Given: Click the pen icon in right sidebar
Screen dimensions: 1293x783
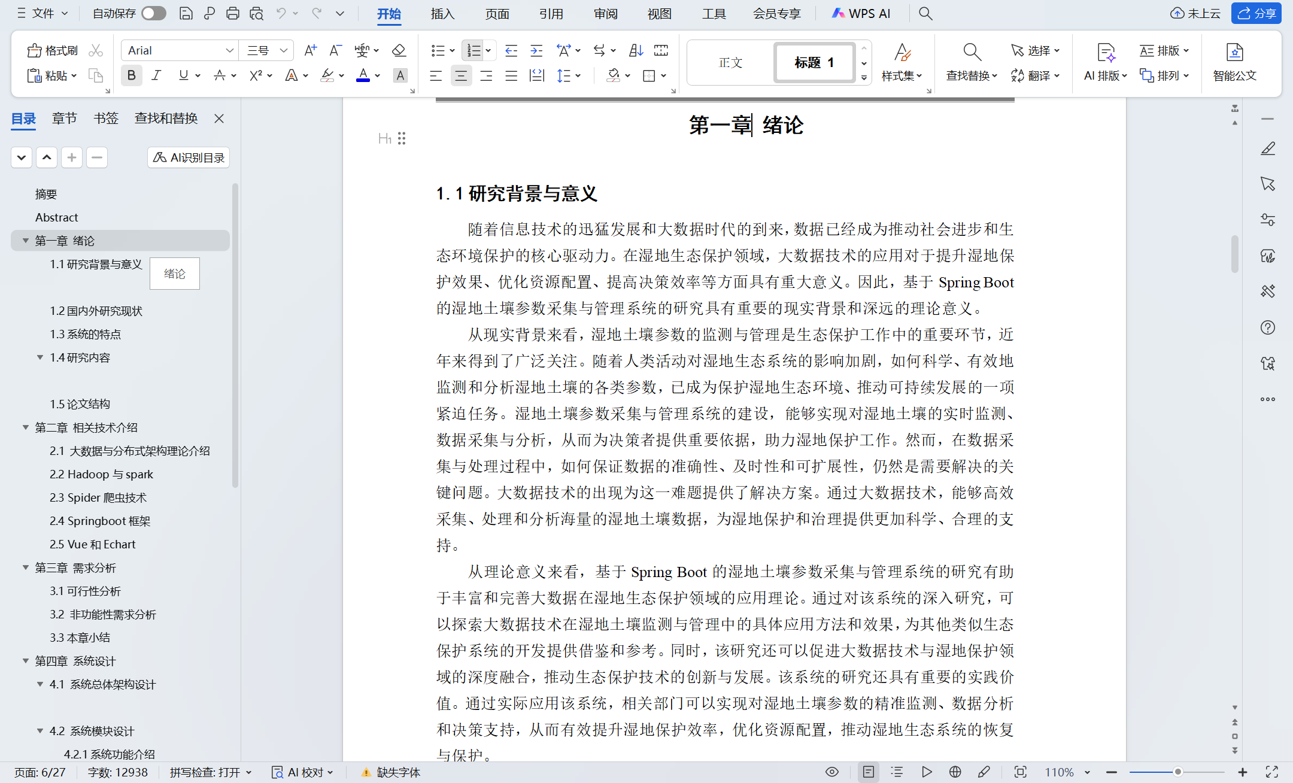Looking at the screenshot, I should (1268, 148).
